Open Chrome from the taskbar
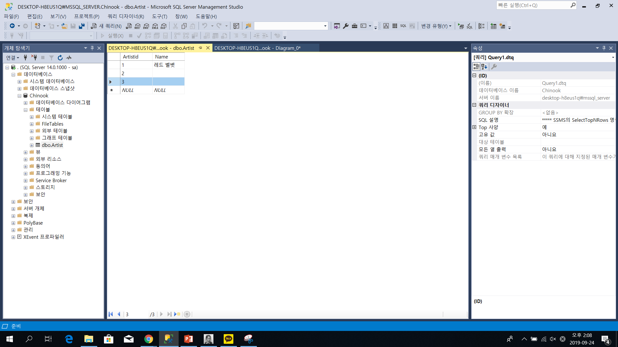This screenshot has width=618, height=347. (149, 339)
